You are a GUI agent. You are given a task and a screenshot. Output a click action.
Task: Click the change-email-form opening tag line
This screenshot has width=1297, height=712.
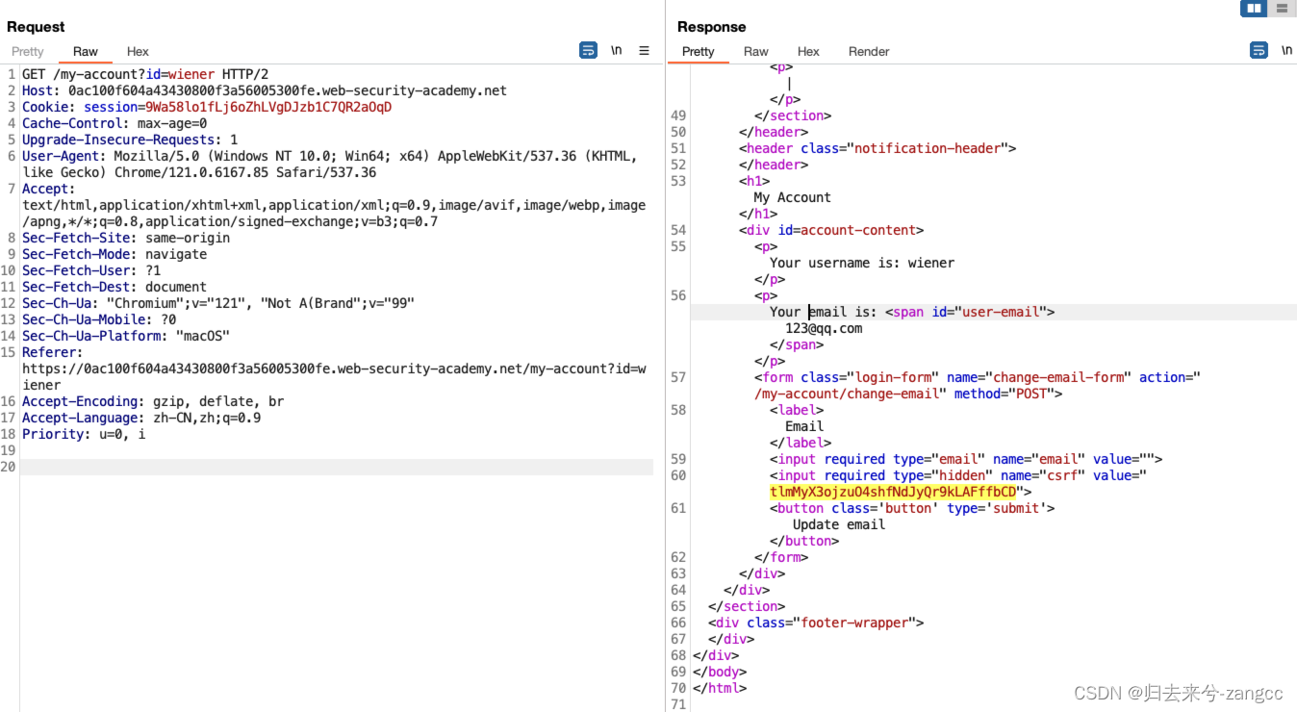coord(978,377)
